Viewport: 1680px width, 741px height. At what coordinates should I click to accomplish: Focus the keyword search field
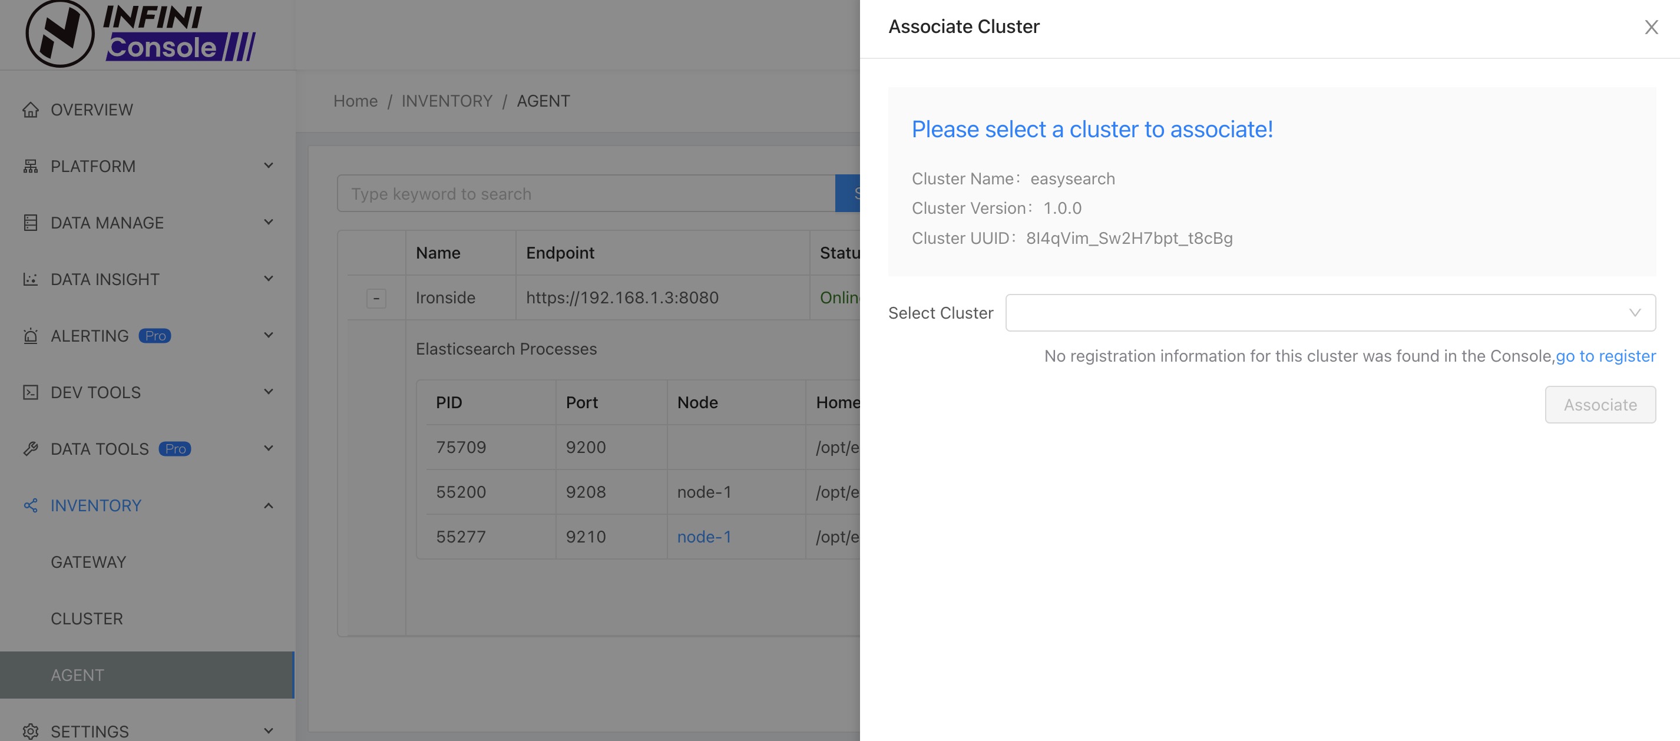point(586,193)
